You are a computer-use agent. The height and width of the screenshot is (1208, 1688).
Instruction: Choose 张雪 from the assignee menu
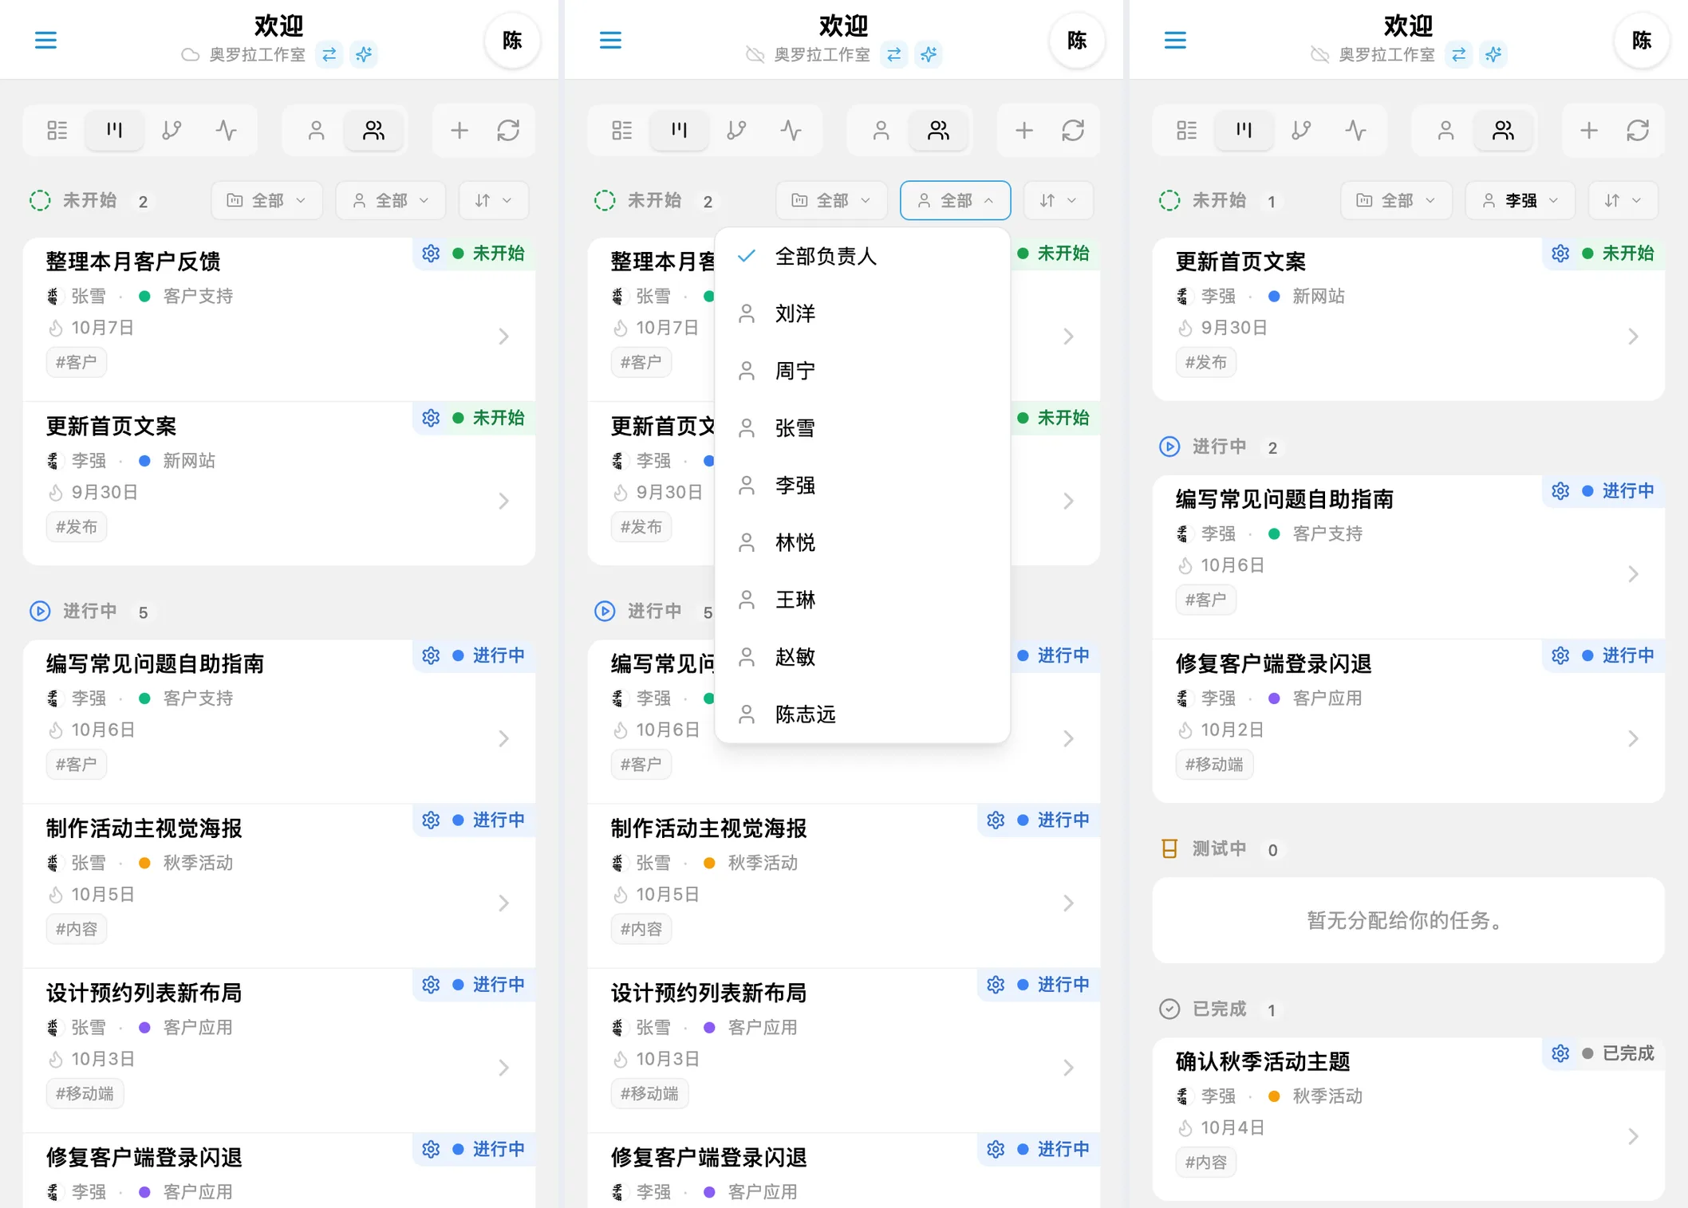click(862, 428)
